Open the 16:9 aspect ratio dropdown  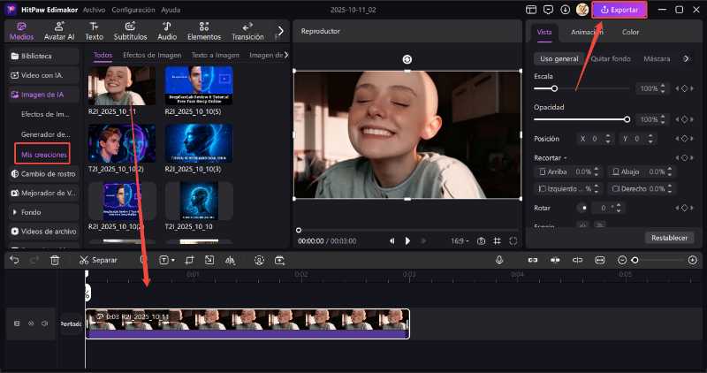point(460,240)
